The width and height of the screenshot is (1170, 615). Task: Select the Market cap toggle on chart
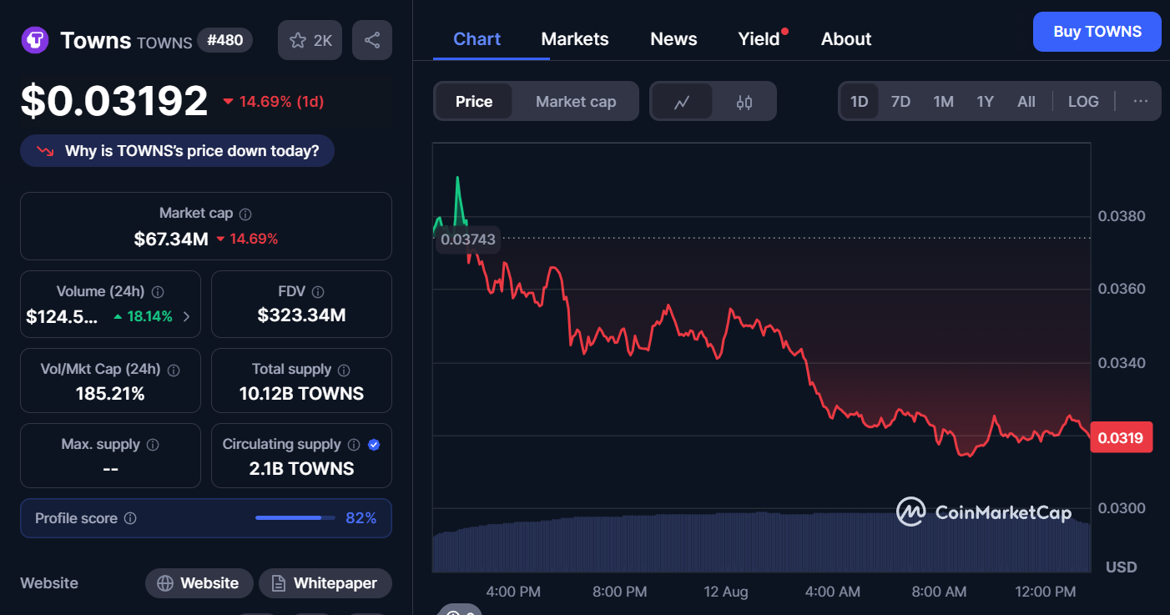click(576, 102)
